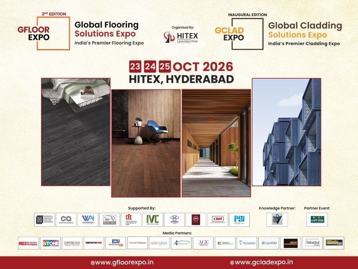Screen dimensions: 358x269
Task: Click the 'Supported By:' label
Action: (142, 208)
